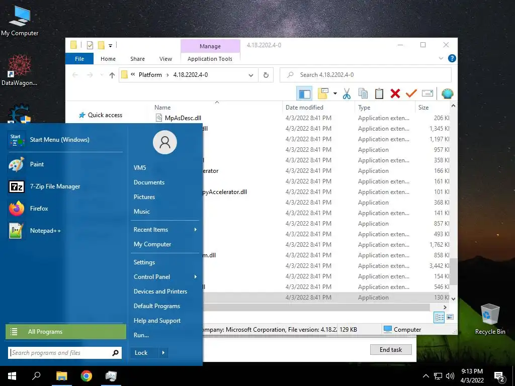Click the red X Delete icon
Image resolution: width=515 pixels, height=386 pixels.
395,94
